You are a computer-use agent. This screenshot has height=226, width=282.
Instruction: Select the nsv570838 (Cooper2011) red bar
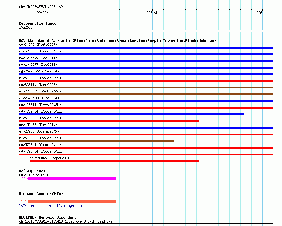coord(109,121)
